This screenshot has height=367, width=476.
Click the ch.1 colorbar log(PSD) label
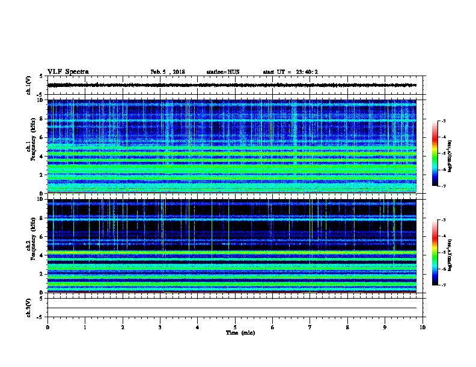click(450, 156)
